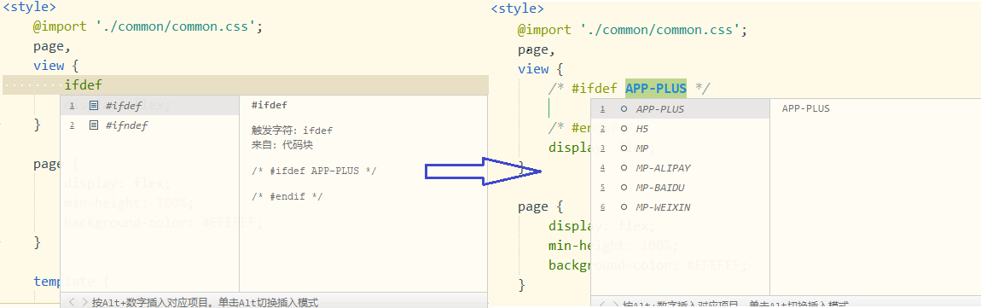Click the circle icon beside H5
Image resolution: width=981 pixels, height=308 pixels.
tap(624, 128)
